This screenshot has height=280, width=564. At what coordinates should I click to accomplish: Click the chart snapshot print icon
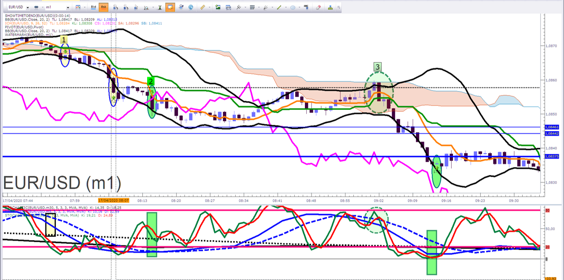228,7
